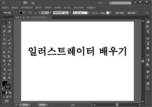Select the Mesh tool

[4, 61]
